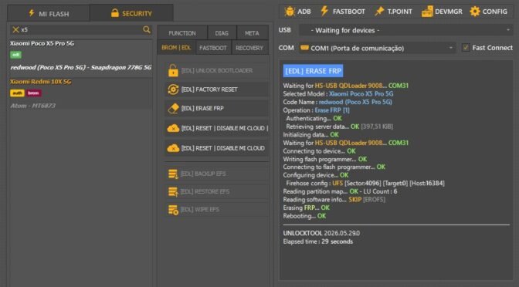
Task: Click the eraser icon for ERASE FRP
Action: pos(173,109)
